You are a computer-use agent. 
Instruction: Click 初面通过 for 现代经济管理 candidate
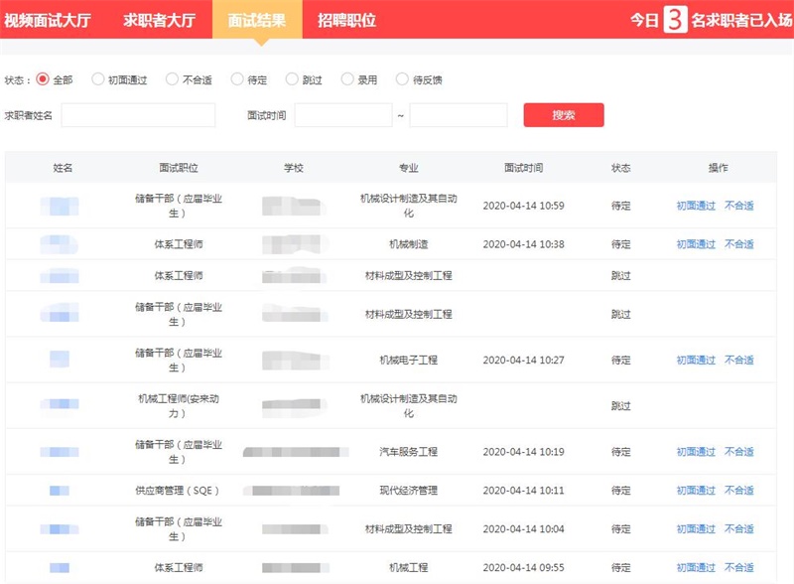coord(696,491)
